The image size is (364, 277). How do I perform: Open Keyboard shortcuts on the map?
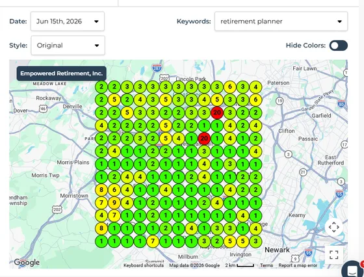pos(144,265)
